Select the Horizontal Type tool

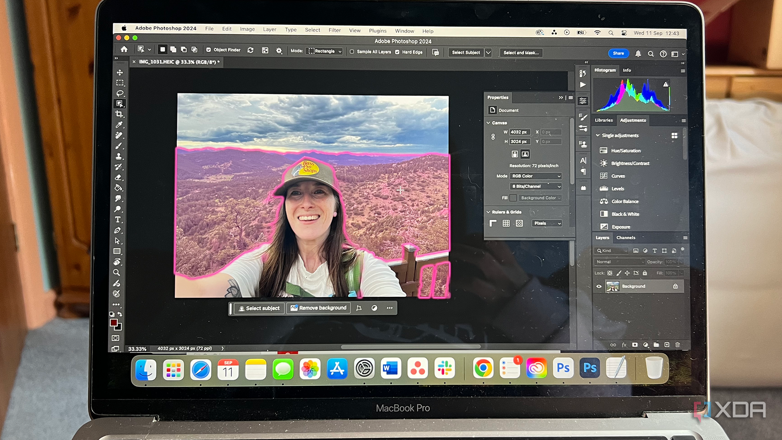pyautogui.click(x=118, y=220)
